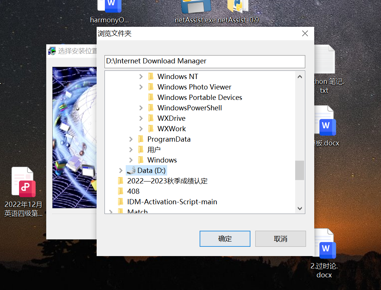Select the 2022年12月英语四级 desktop file icon
This screenshot has width=381, height=290.
24,182
